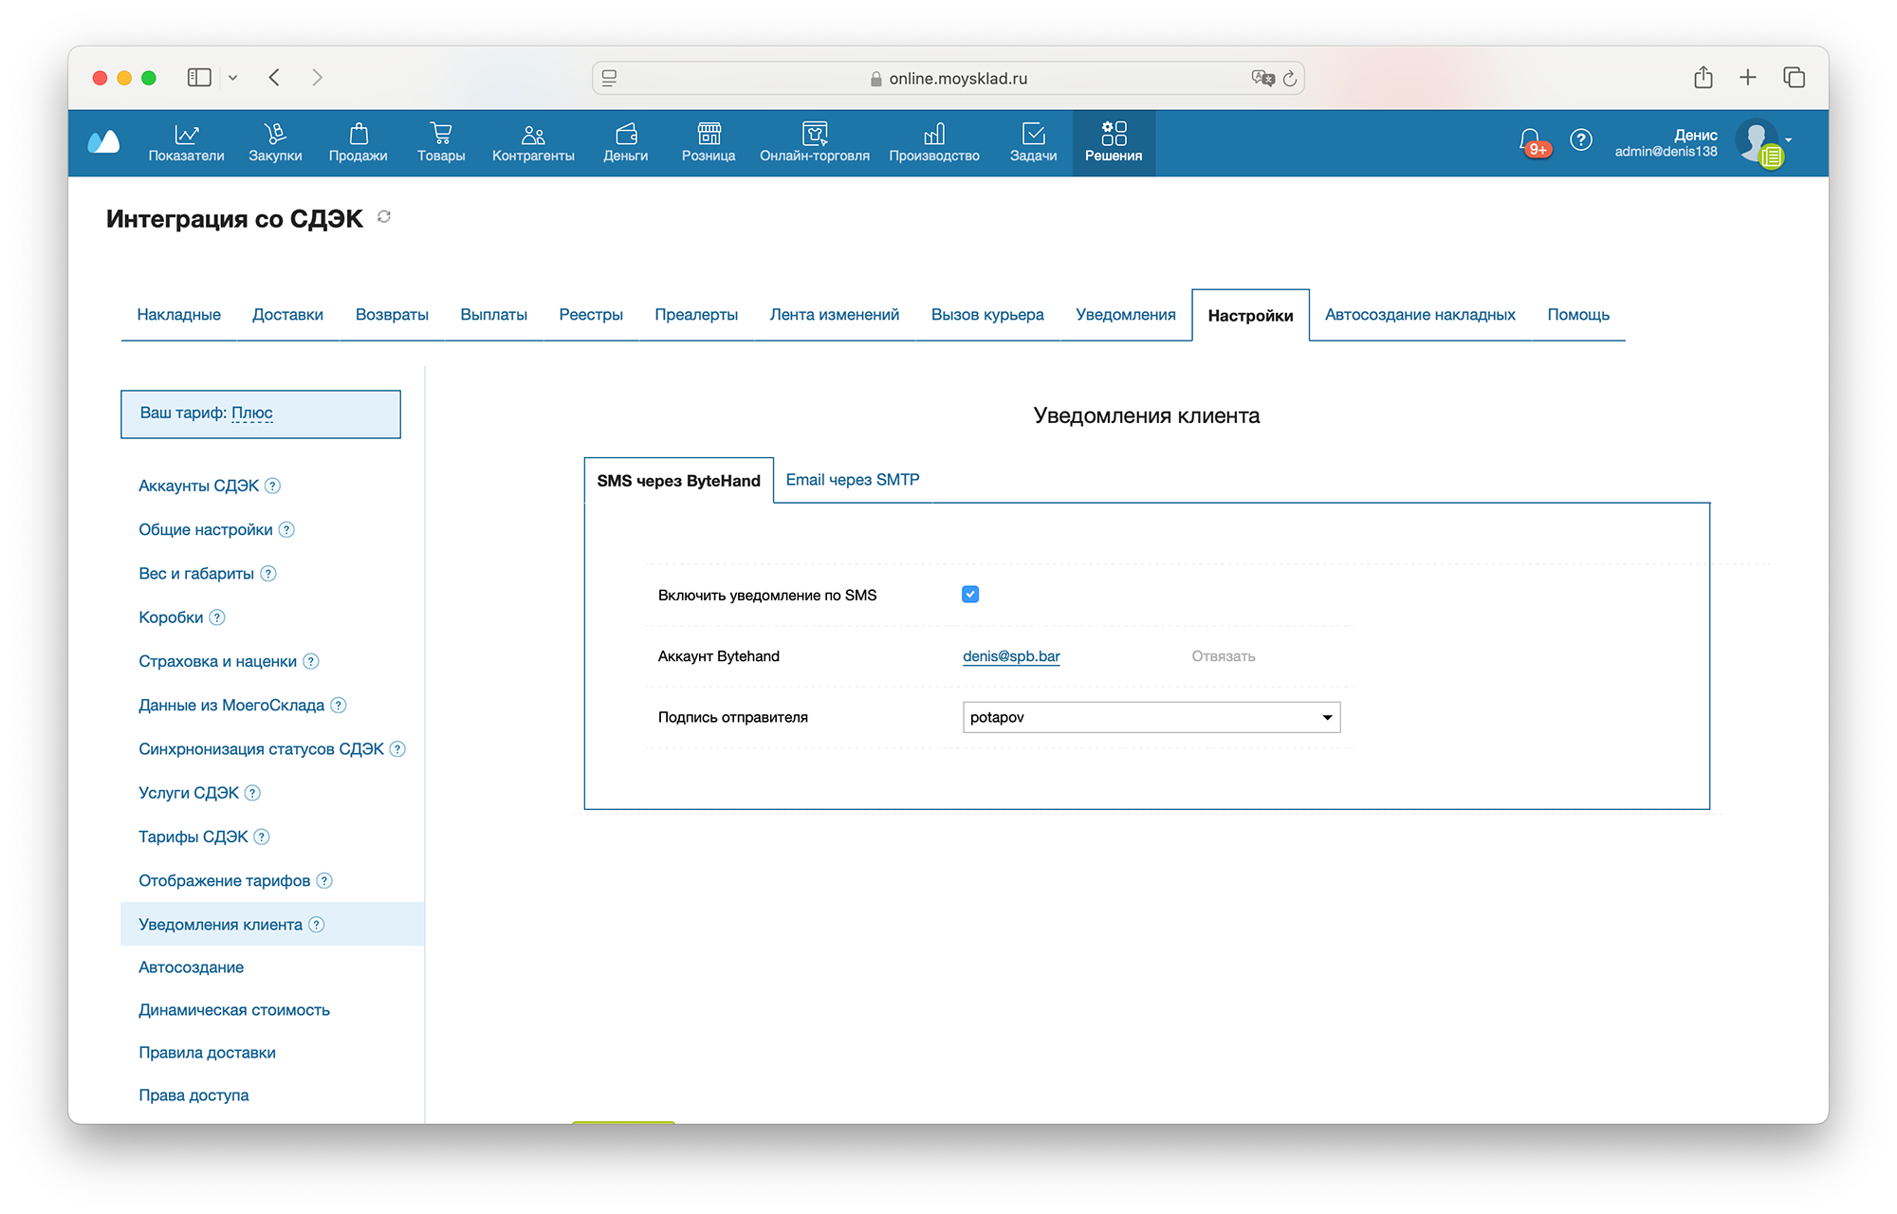
Task: Switch to Email через SMTP tab
Action: (x=852, y=480)
